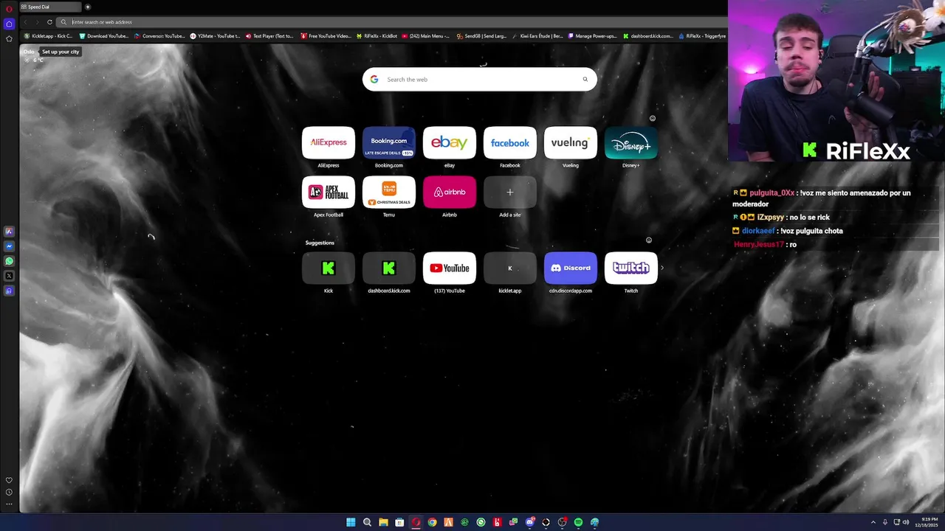The height and width of the screenshot is (531, 945).
Task: Click the Opera logo menu icon
Action: point(9,8)
